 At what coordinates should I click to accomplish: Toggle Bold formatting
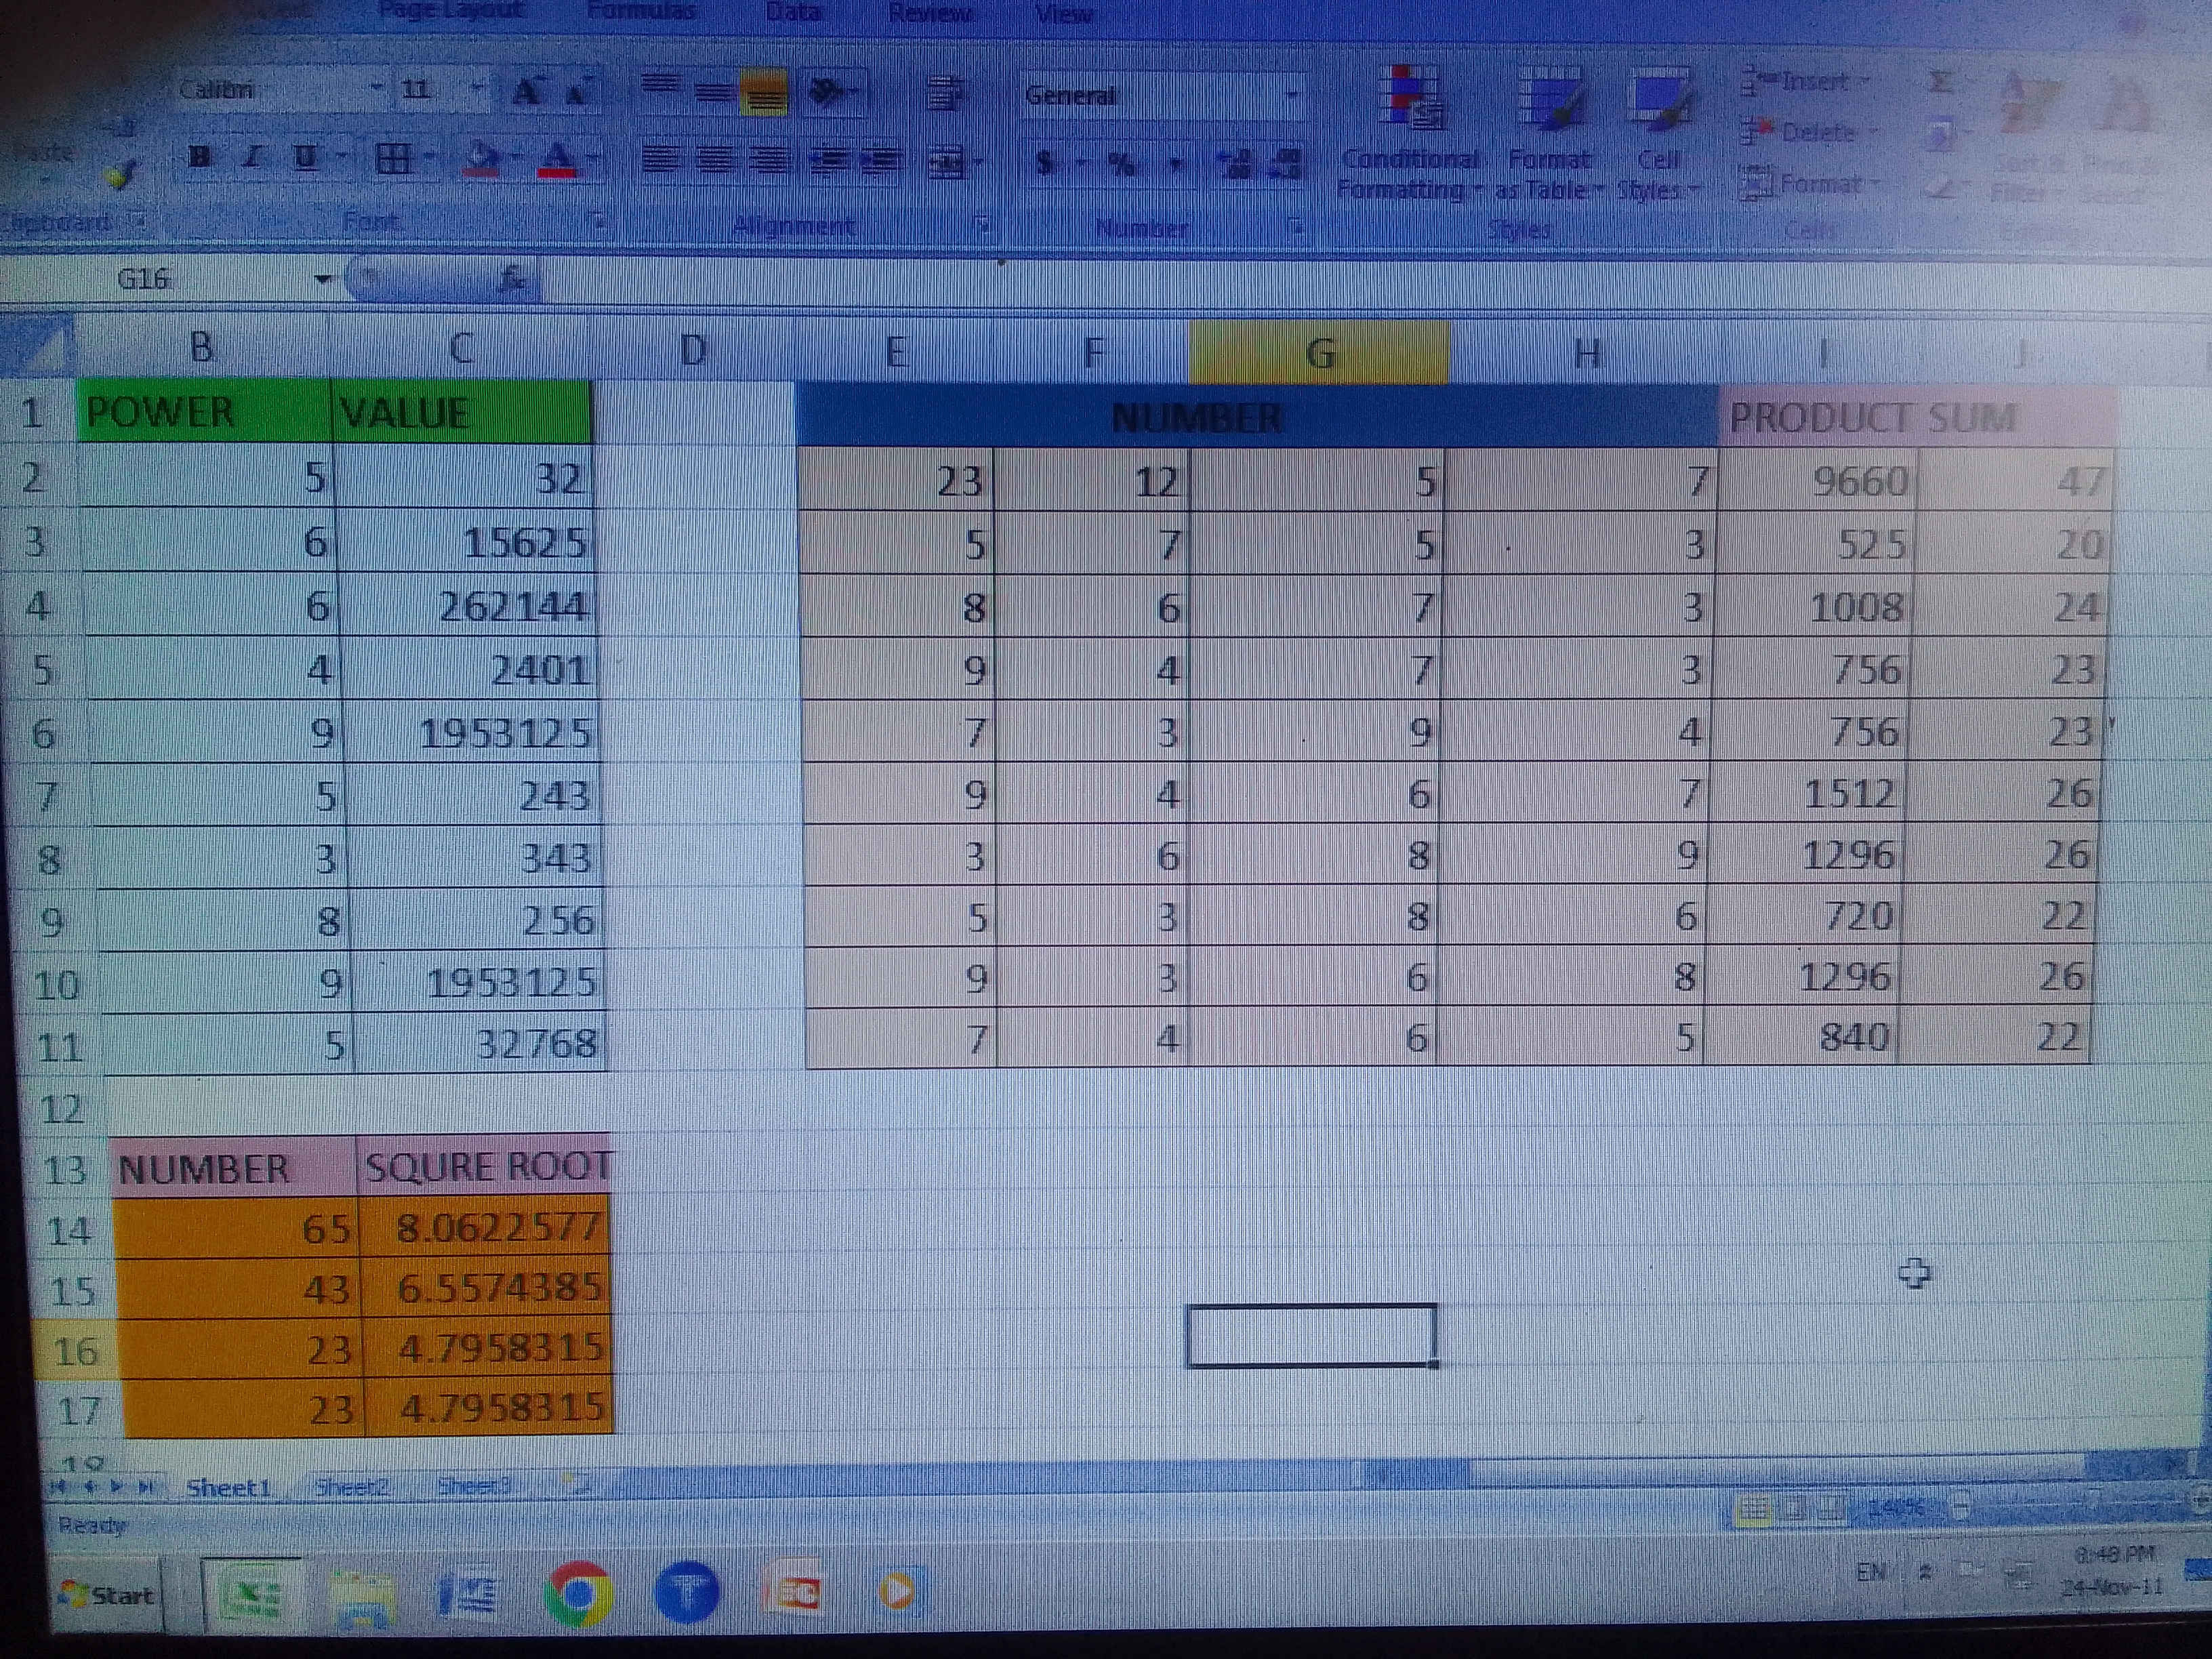pos(200,157)
